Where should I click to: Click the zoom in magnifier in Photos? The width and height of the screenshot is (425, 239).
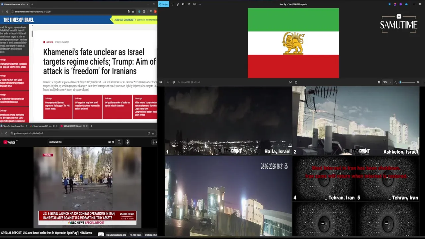[418, 82]
